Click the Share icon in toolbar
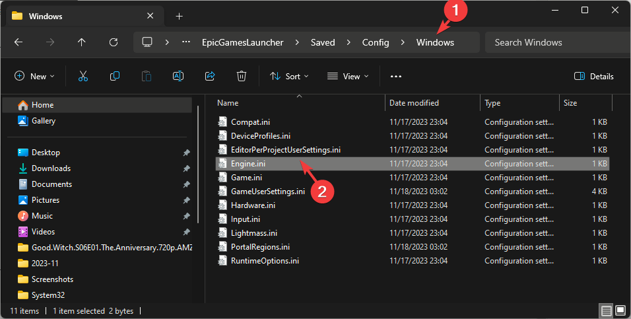The image size is (631, 319). click(x=210, y=76)
